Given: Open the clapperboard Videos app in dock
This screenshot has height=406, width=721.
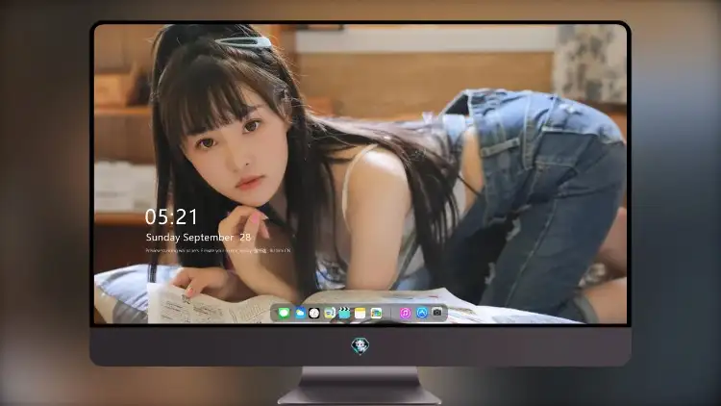Looking at the screenshot, I should [x=344, y=313].
